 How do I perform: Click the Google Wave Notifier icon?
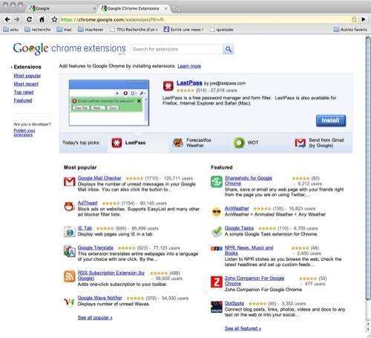[x=70, y=302]
